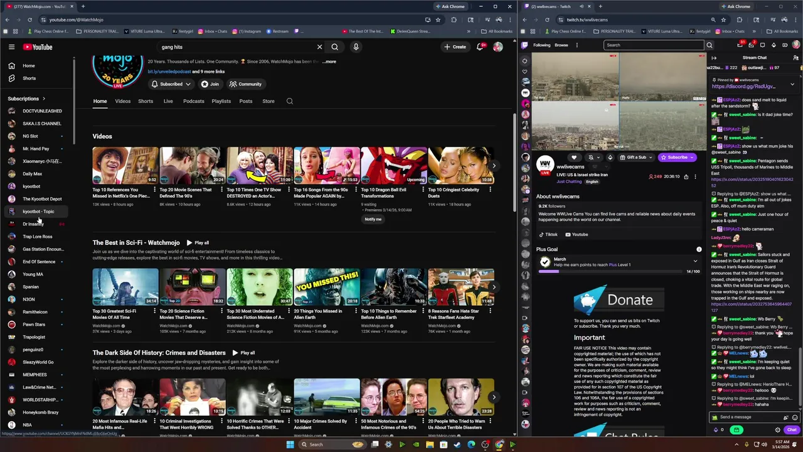Screen dimensions: 803x452
Task: Click the YouTube logo home link
Action: pyautogui.click(x=38, y=46)
